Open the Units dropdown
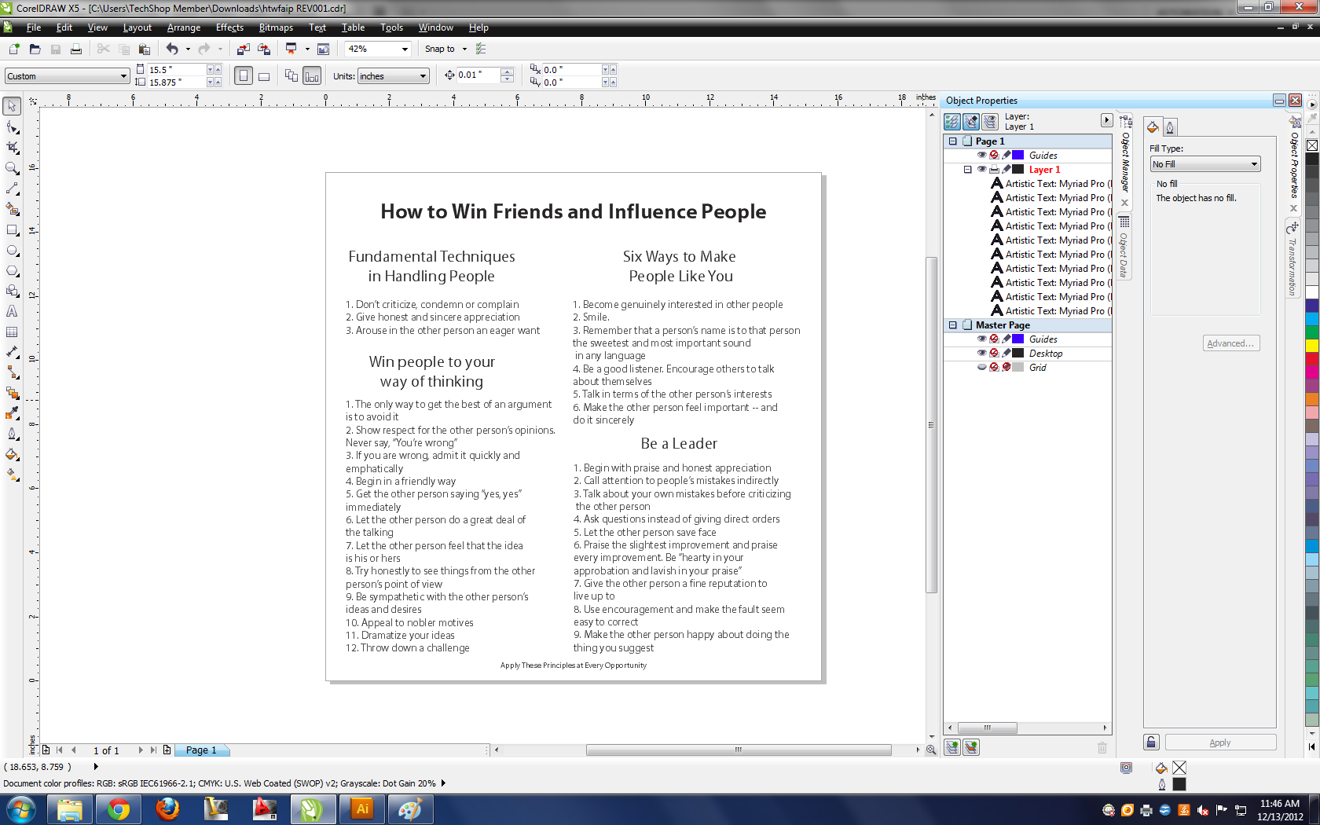The image size is (1320, 825). click(423, 75)
